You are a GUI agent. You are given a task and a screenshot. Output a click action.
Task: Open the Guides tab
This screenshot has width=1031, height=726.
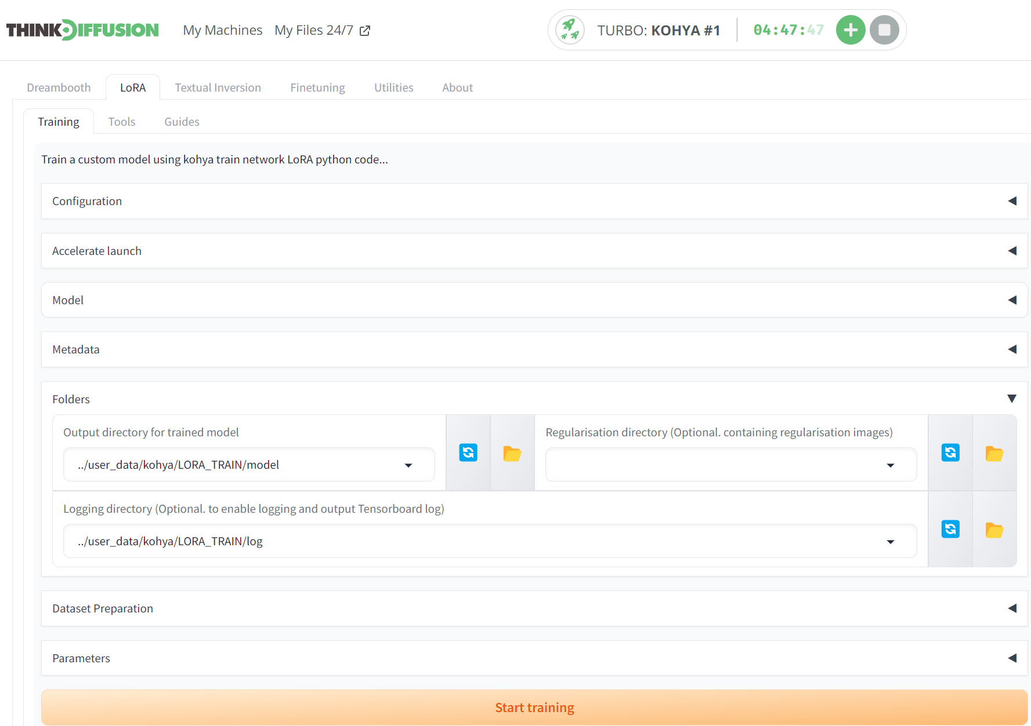181,121
